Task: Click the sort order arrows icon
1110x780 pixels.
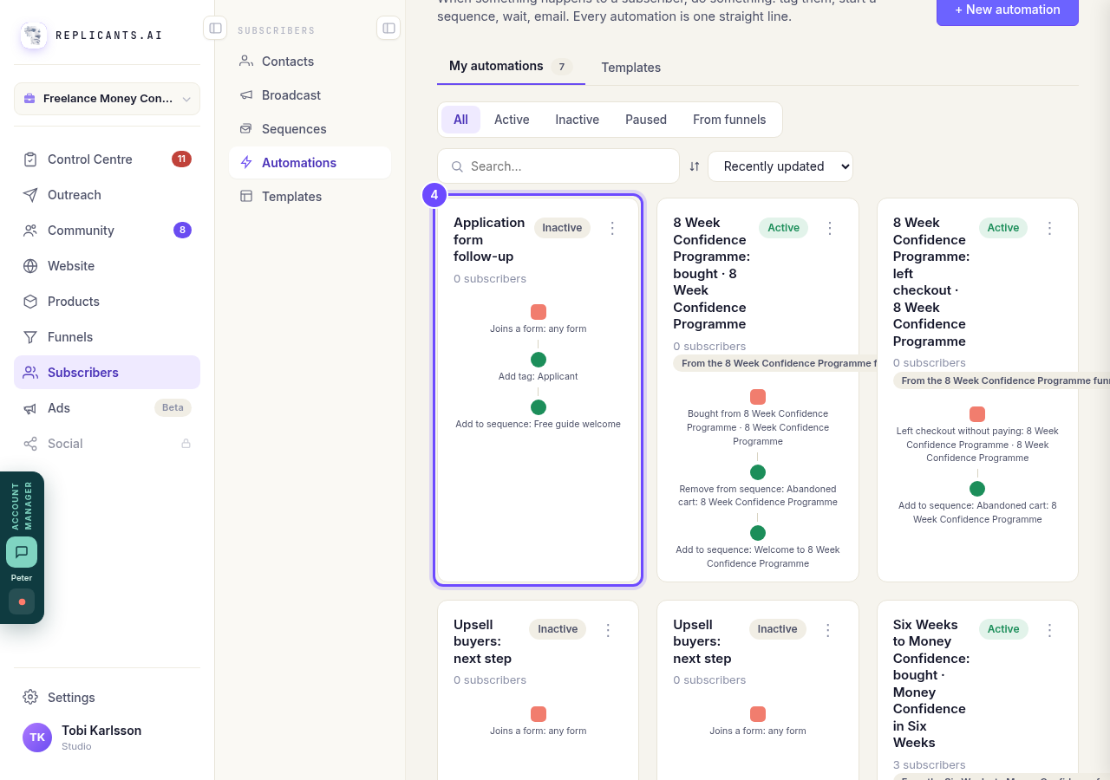Action: point(695,166)
